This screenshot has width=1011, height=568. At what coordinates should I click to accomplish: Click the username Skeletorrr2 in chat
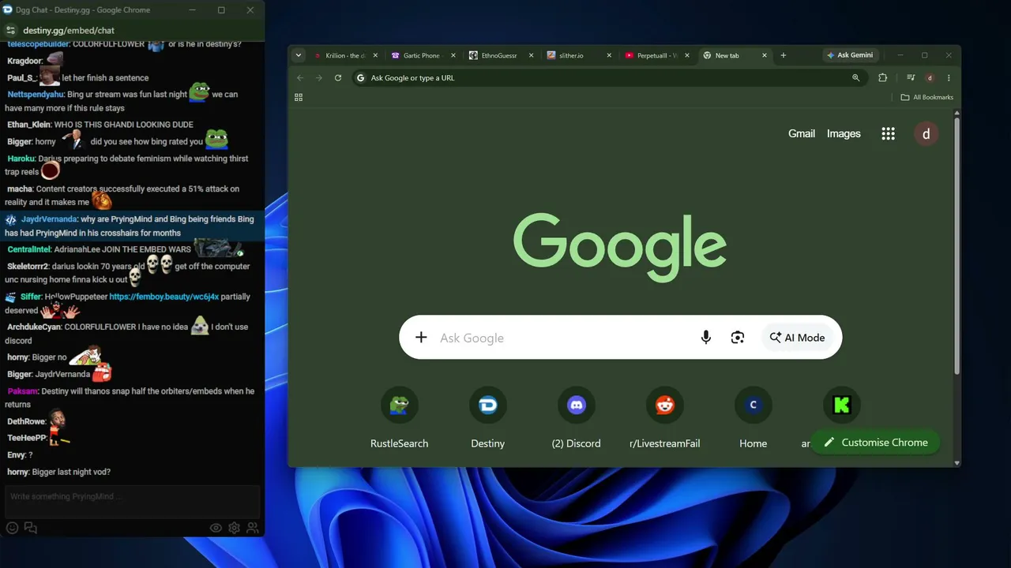[x=28, y=267]
